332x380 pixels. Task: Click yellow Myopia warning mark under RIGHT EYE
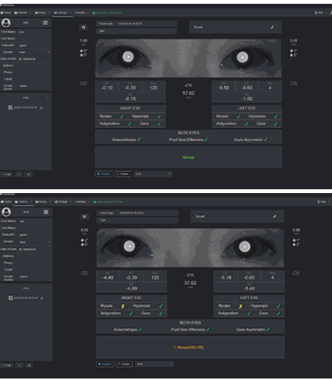coord(123,306)
